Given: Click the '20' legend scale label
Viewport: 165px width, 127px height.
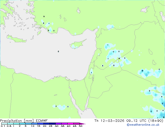Looking at the screenshot, I should pos(45,126).
